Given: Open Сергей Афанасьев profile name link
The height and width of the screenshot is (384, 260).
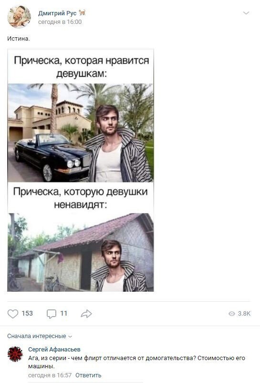Looking at the screenshot, I should 54,350.
